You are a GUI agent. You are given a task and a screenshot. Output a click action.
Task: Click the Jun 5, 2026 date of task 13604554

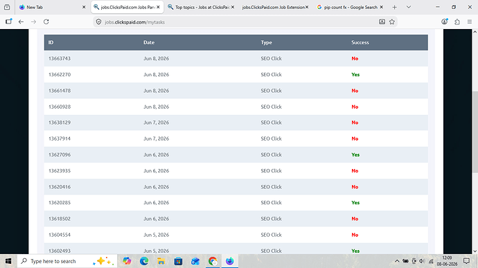click(x=156, y=235)
